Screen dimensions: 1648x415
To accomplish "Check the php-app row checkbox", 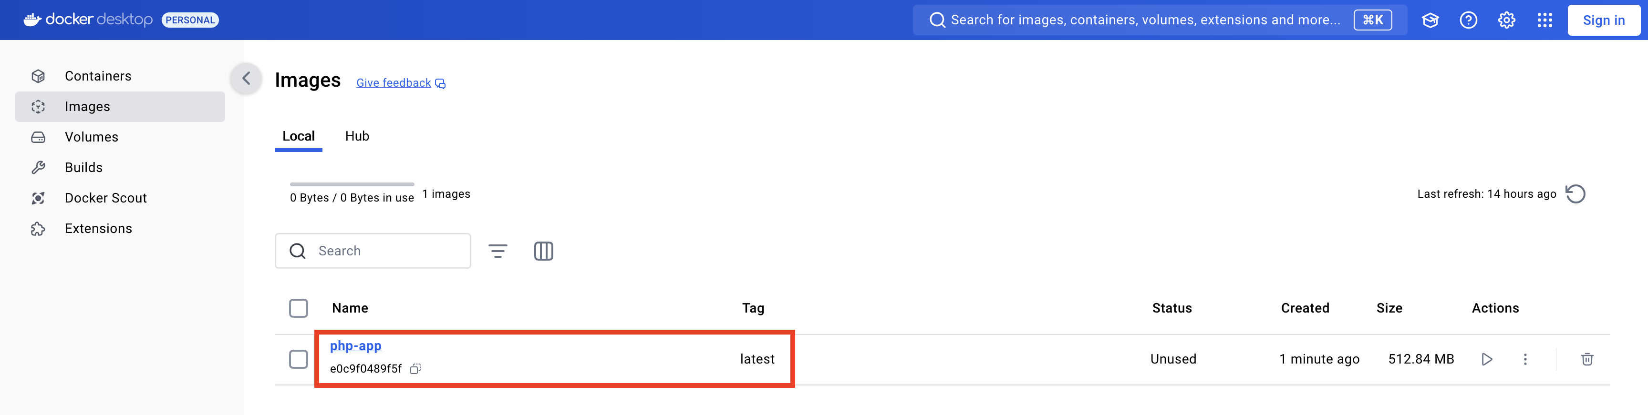I will pos(298,359).
